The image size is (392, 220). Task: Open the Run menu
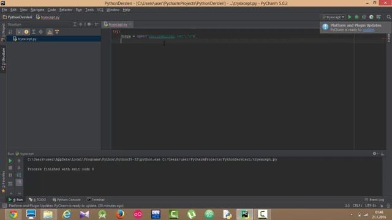click(x=79, y=10)
